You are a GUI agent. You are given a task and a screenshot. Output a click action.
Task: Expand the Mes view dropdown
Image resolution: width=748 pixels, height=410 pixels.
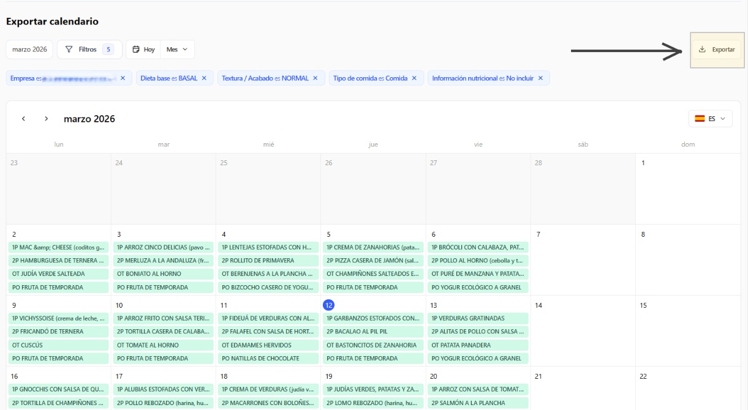click(177, 50)
